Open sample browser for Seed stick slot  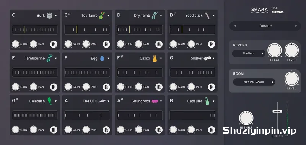click(x=212, y=44)
